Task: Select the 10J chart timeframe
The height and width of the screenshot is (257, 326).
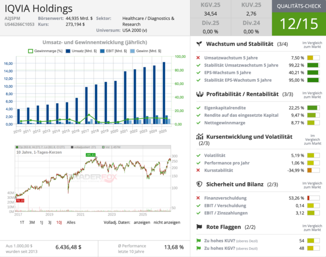Action: point(59,222)
